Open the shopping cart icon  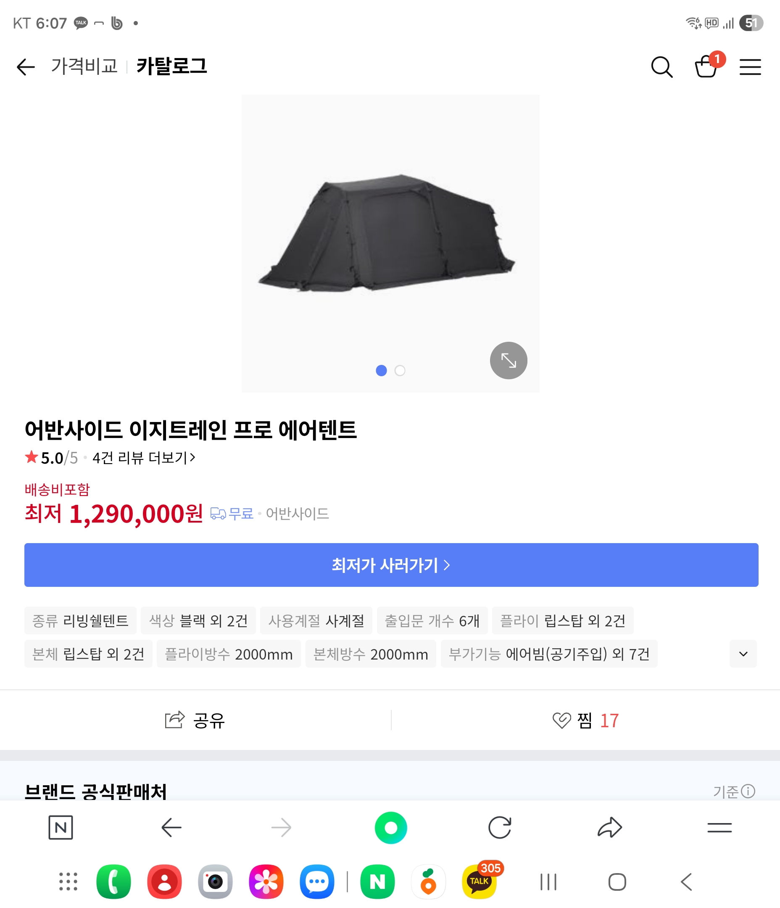coord(706,67)
